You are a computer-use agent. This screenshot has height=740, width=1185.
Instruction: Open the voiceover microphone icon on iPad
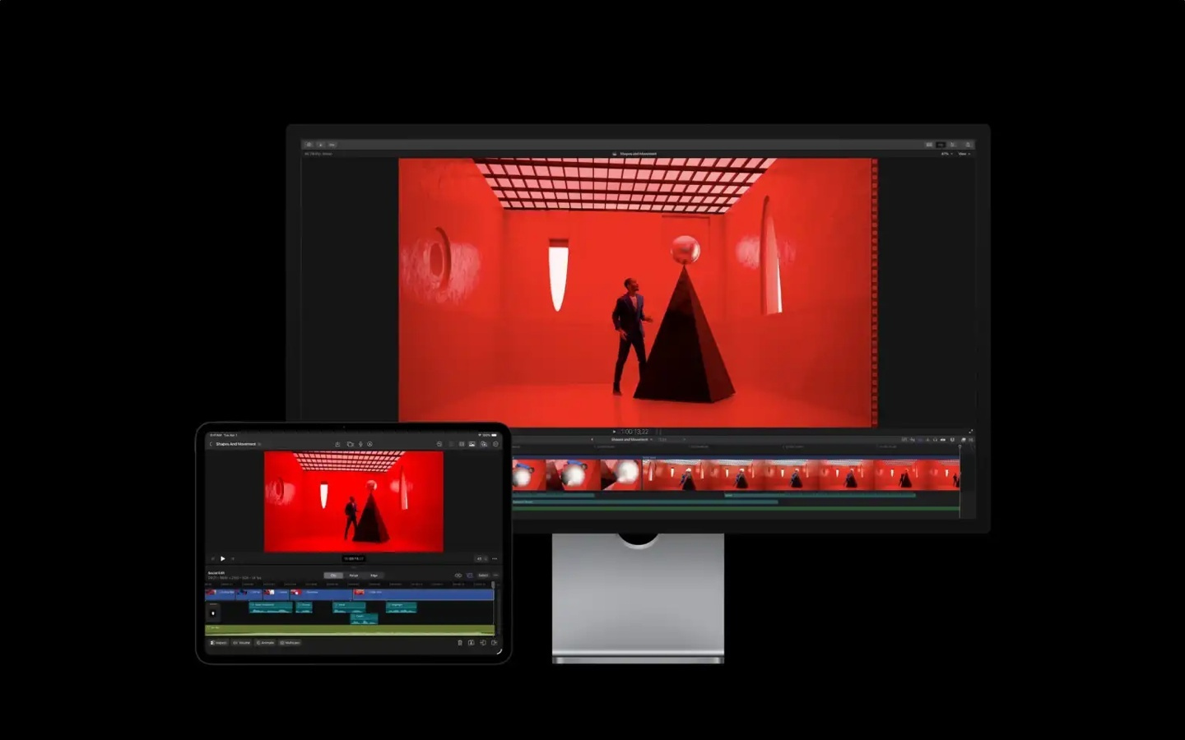pyautogui.click(x=360, y=444)
